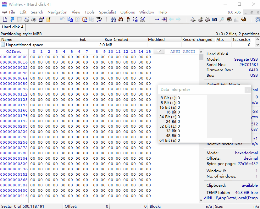Open the RAM editor chip icon
The image size is (260, 209).
(207, 19)
